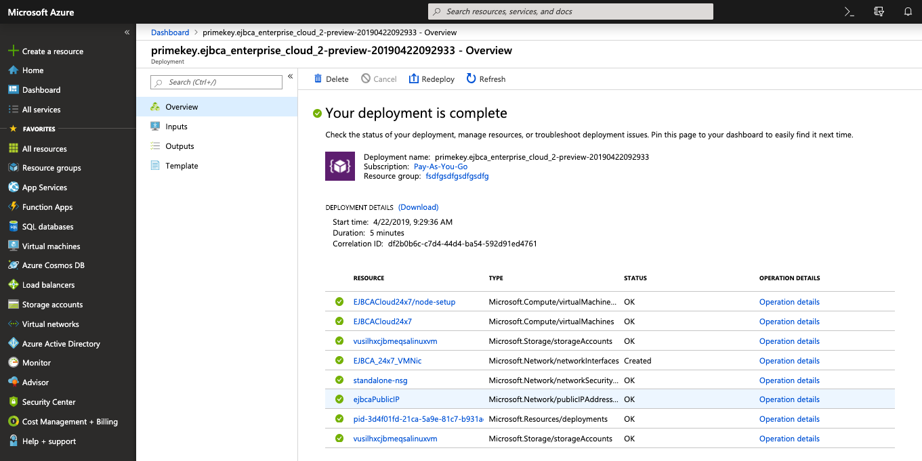
Task: Click Create a resource
Action: (52, 51)
